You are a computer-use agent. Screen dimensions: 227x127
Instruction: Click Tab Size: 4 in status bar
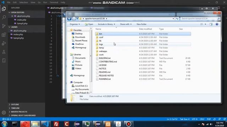coord(184,119)
